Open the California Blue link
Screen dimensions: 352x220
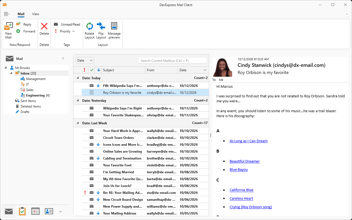tap(241, 190)
